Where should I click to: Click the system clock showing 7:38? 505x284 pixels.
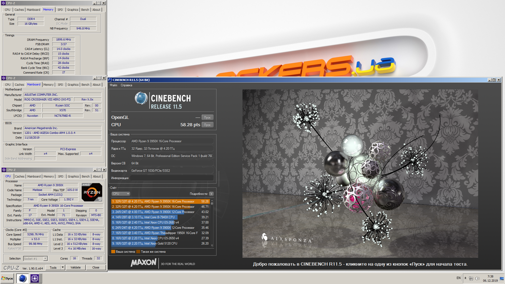coord(490,276)
